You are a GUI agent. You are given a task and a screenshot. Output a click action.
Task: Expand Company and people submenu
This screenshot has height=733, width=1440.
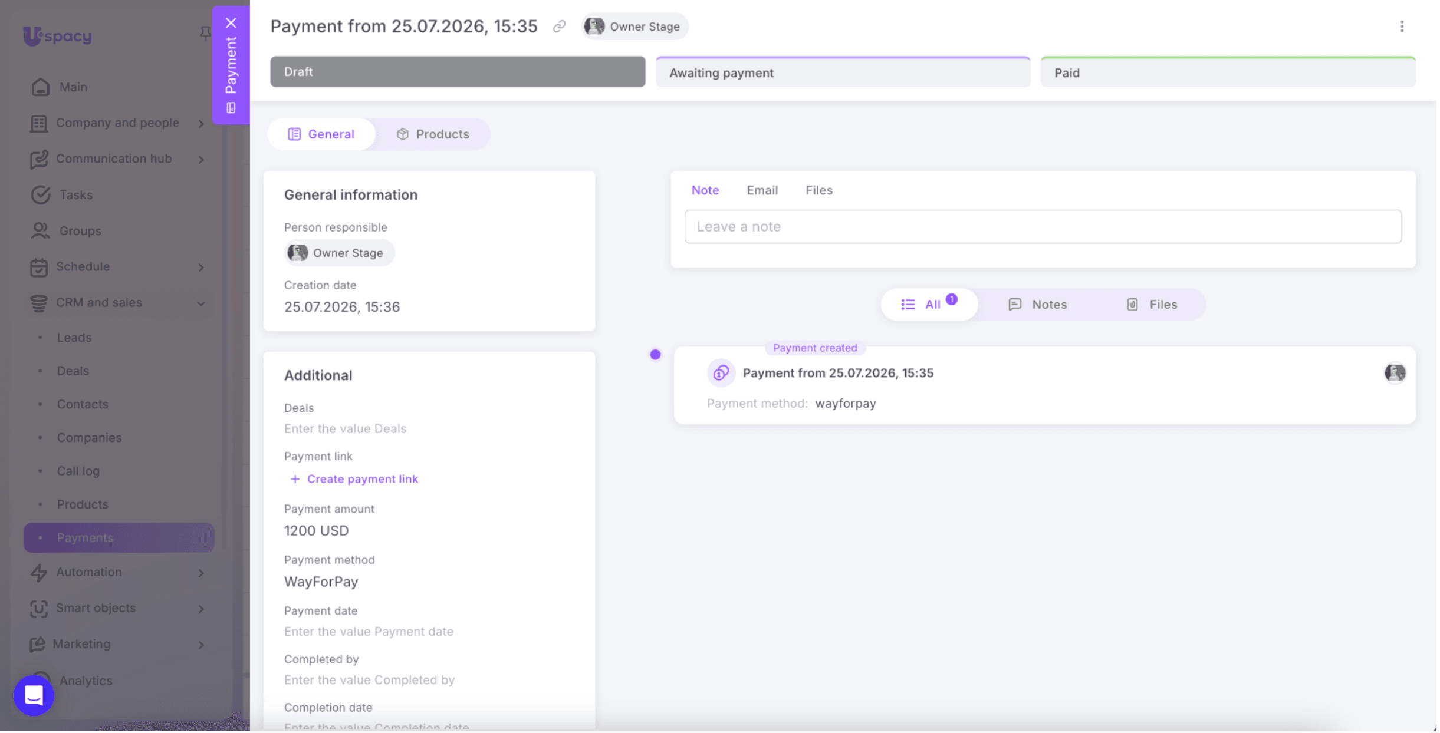tap(201, 124)
